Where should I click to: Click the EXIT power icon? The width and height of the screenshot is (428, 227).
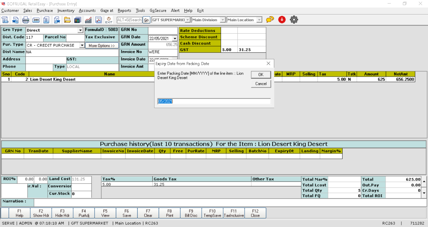click(x=109, y=20)
